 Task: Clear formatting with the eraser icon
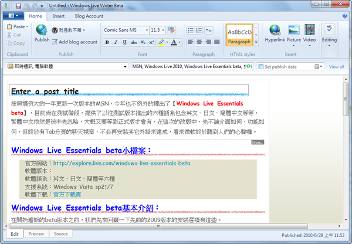coord(171,30)
